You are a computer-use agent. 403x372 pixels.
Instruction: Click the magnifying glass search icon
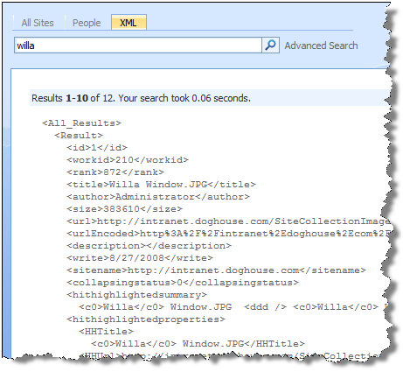[271, 46]
